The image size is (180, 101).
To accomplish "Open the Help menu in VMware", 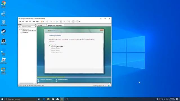I will click(37, 22).
